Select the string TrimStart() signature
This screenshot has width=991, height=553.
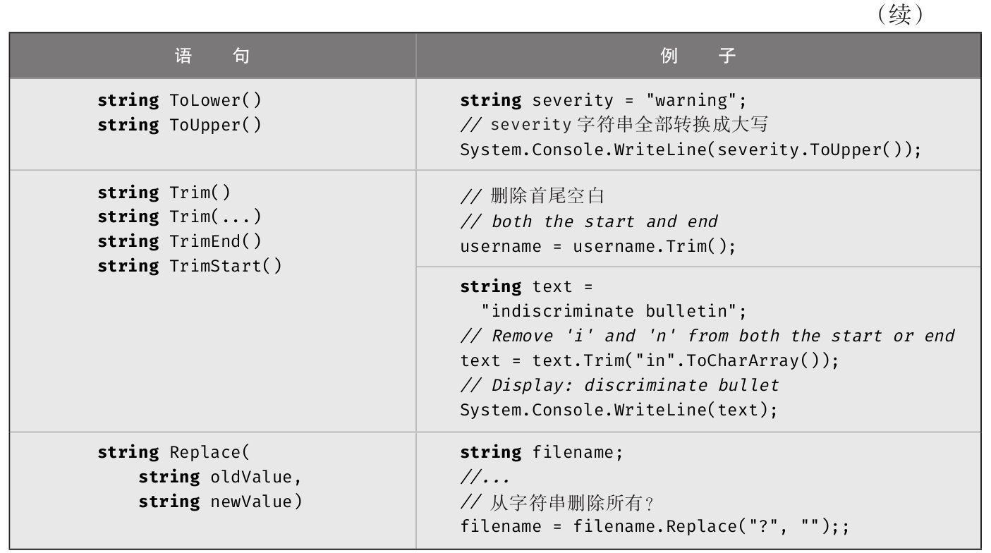point(189,266)
